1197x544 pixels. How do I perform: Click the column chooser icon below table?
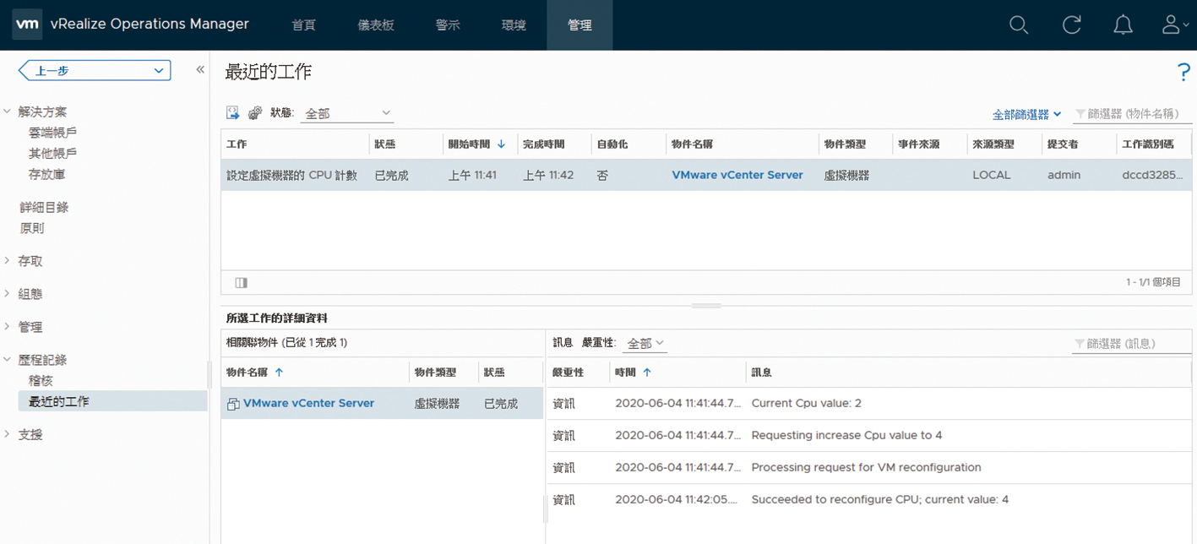(242, 283)
